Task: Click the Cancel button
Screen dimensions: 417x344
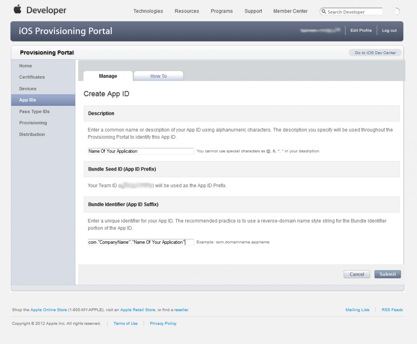Action: coord(357,274)
